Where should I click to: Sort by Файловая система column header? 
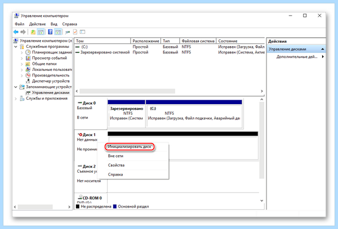pos(198,41)
